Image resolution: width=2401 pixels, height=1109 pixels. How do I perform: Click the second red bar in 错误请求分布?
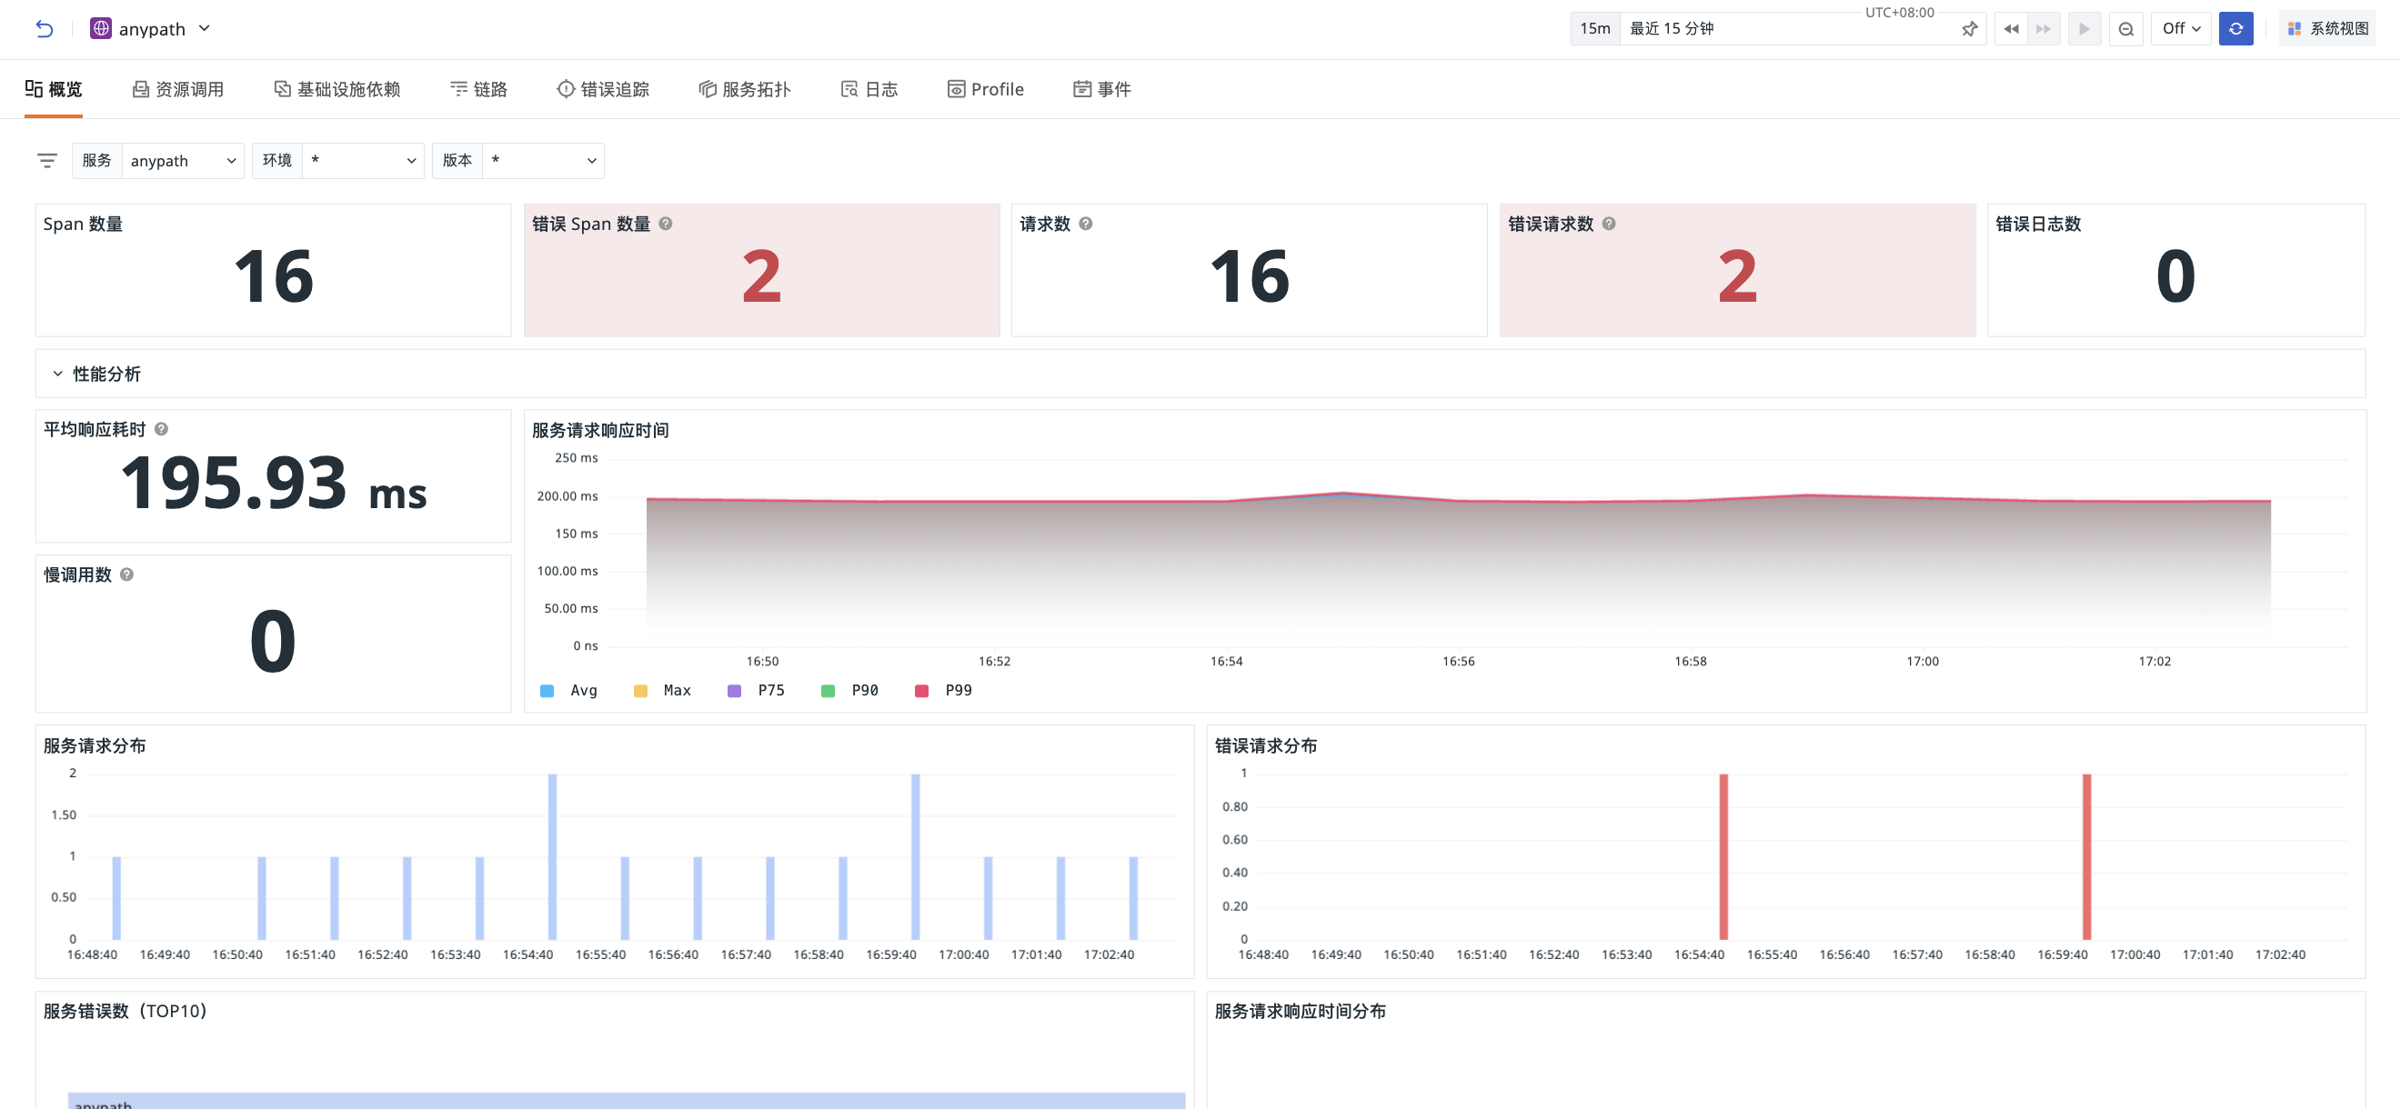tap(2087, 856)
